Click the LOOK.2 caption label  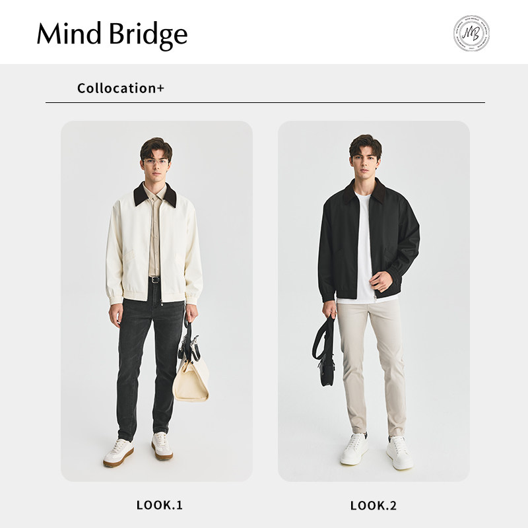(x=374, y=506)
